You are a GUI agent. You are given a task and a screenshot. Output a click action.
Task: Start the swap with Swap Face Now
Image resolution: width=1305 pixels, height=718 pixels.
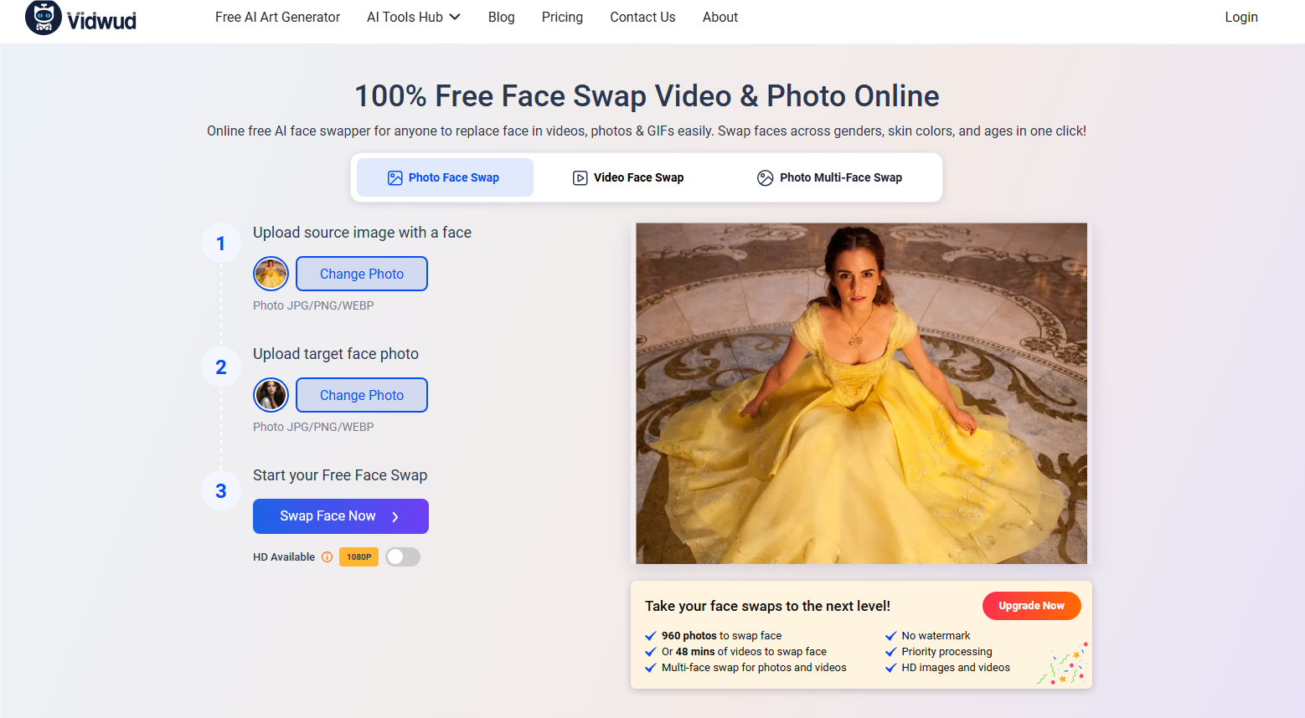(341, 516)
